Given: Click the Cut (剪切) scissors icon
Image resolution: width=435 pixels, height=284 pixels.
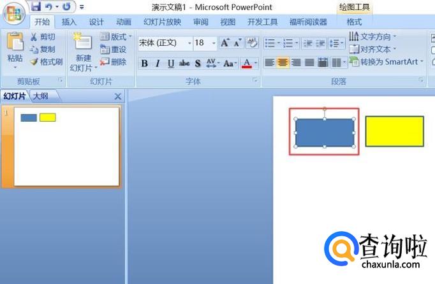Looking at the screenshot, I should click(x=34, y=37).
